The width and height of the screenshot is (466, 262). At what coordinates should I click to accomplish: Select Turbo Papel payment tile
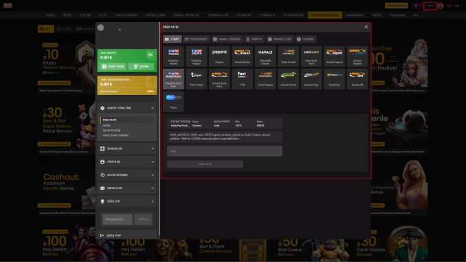click(197, 79)
